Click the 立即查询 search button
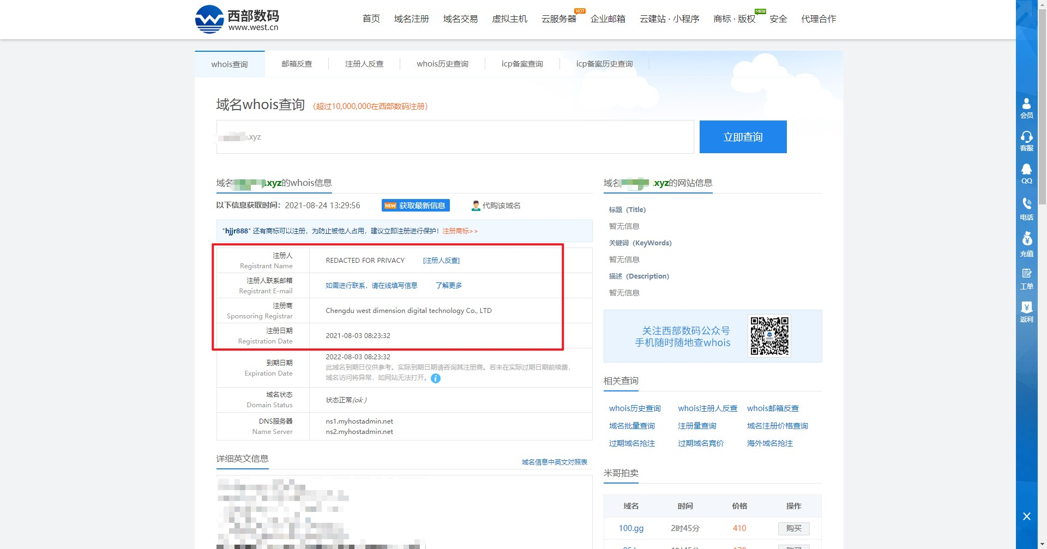Screen dimensions: 1047x549 tap(743, 137)
